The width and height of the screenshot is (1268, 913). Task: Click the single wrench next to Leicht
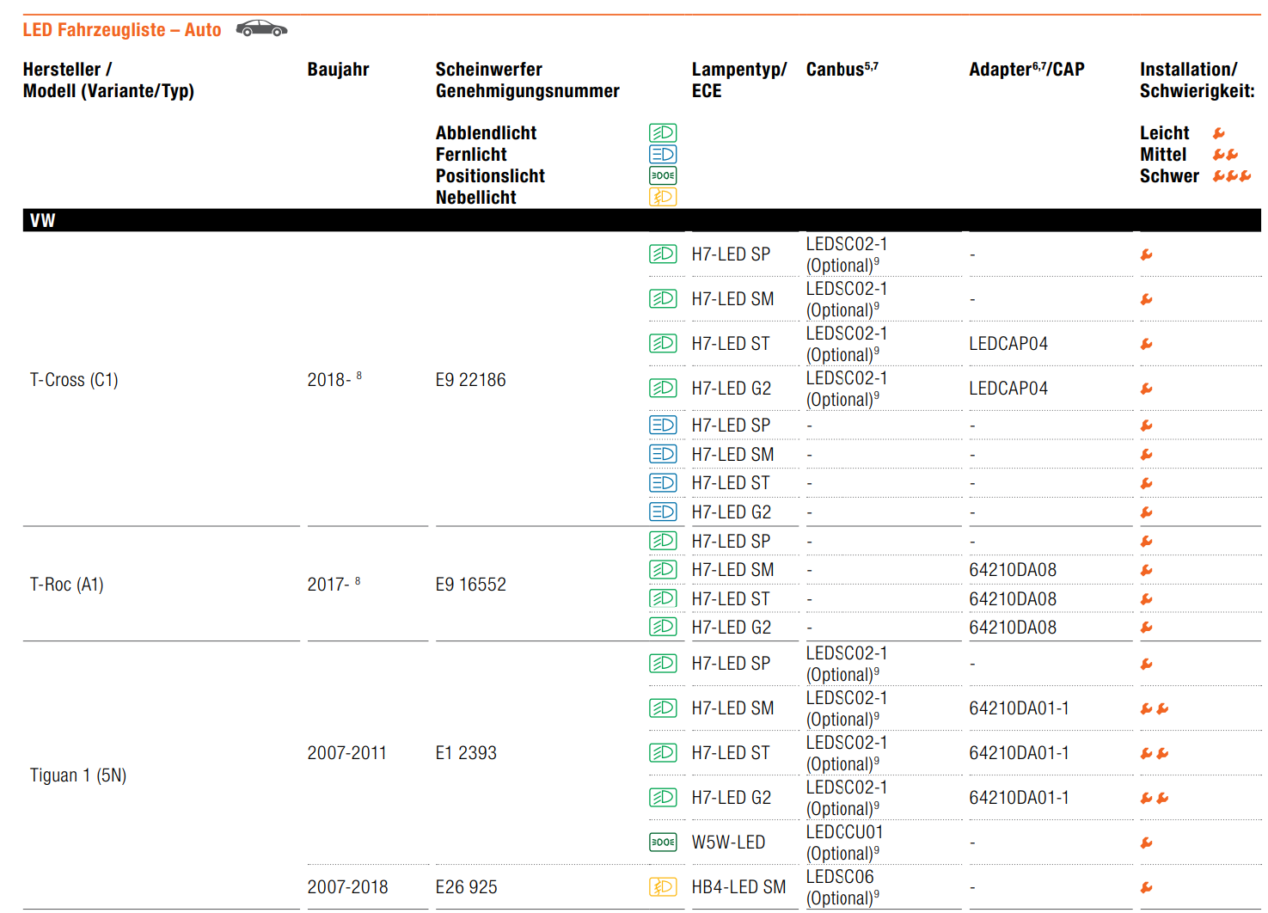coord(1219,133)
